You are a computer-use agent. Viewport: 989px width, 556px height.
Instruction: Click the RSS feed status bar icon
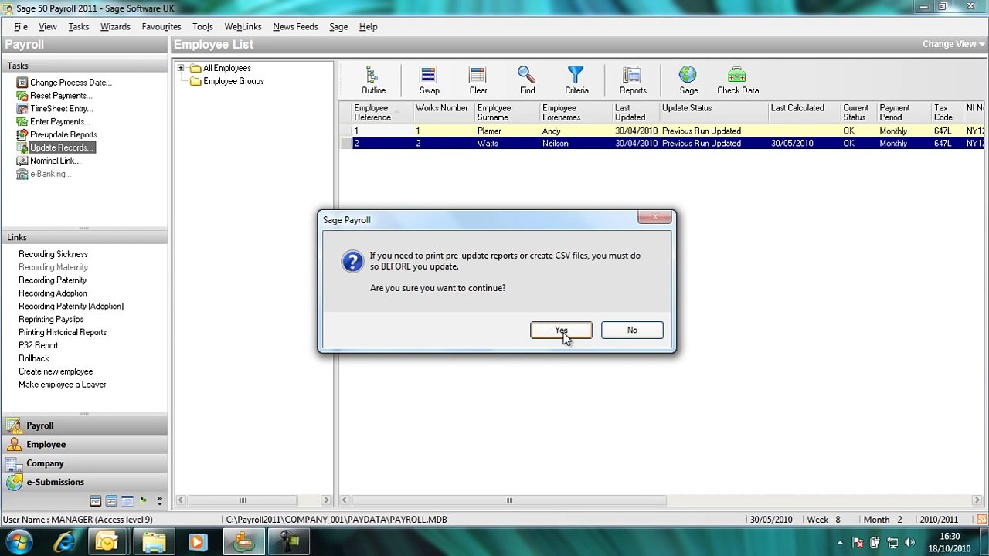coord(981,520)
